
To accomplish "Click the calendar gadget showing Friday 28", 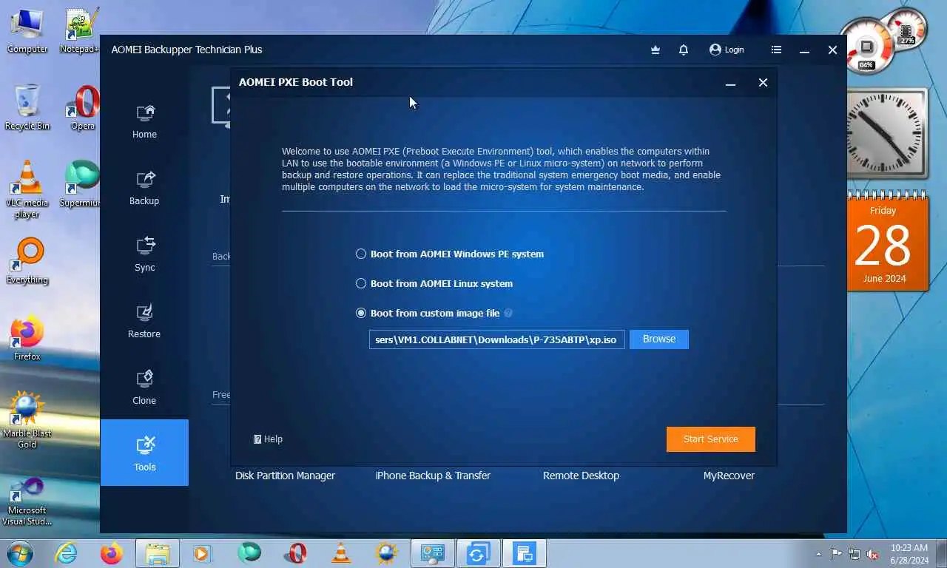I will pos(888,240).
